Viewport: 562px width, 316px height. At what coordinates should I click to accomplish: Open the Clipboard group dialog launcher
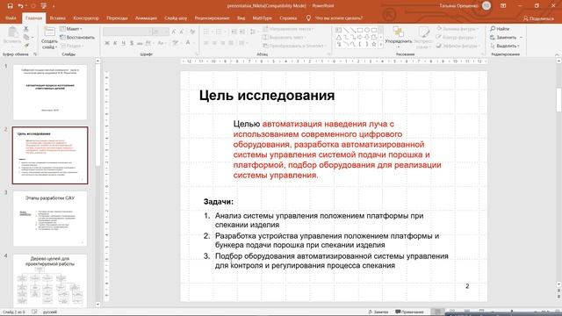click(x=35, y=54)
